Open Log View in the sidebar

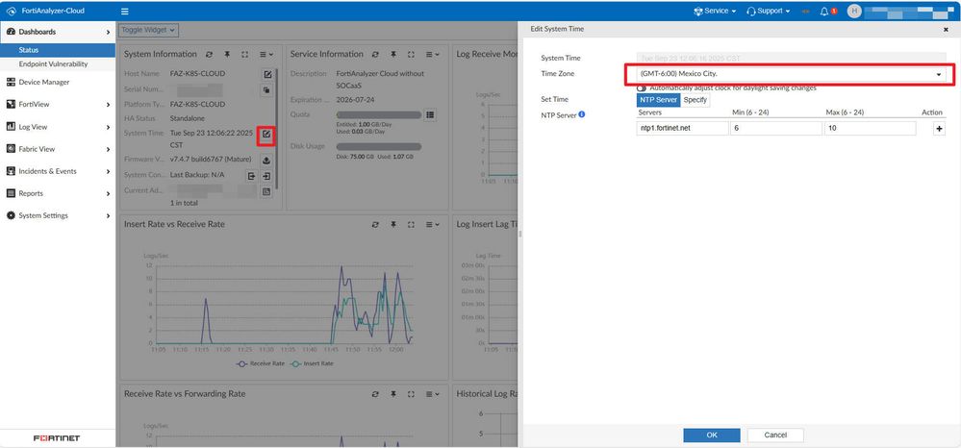pos(58,127)
